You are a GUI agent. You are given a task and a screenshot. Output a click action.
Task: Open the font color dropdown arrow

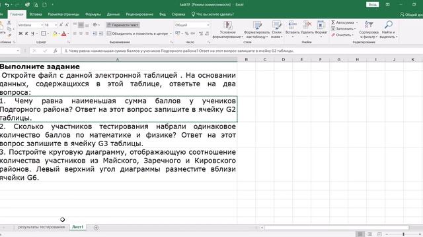[x=68, y=34]
